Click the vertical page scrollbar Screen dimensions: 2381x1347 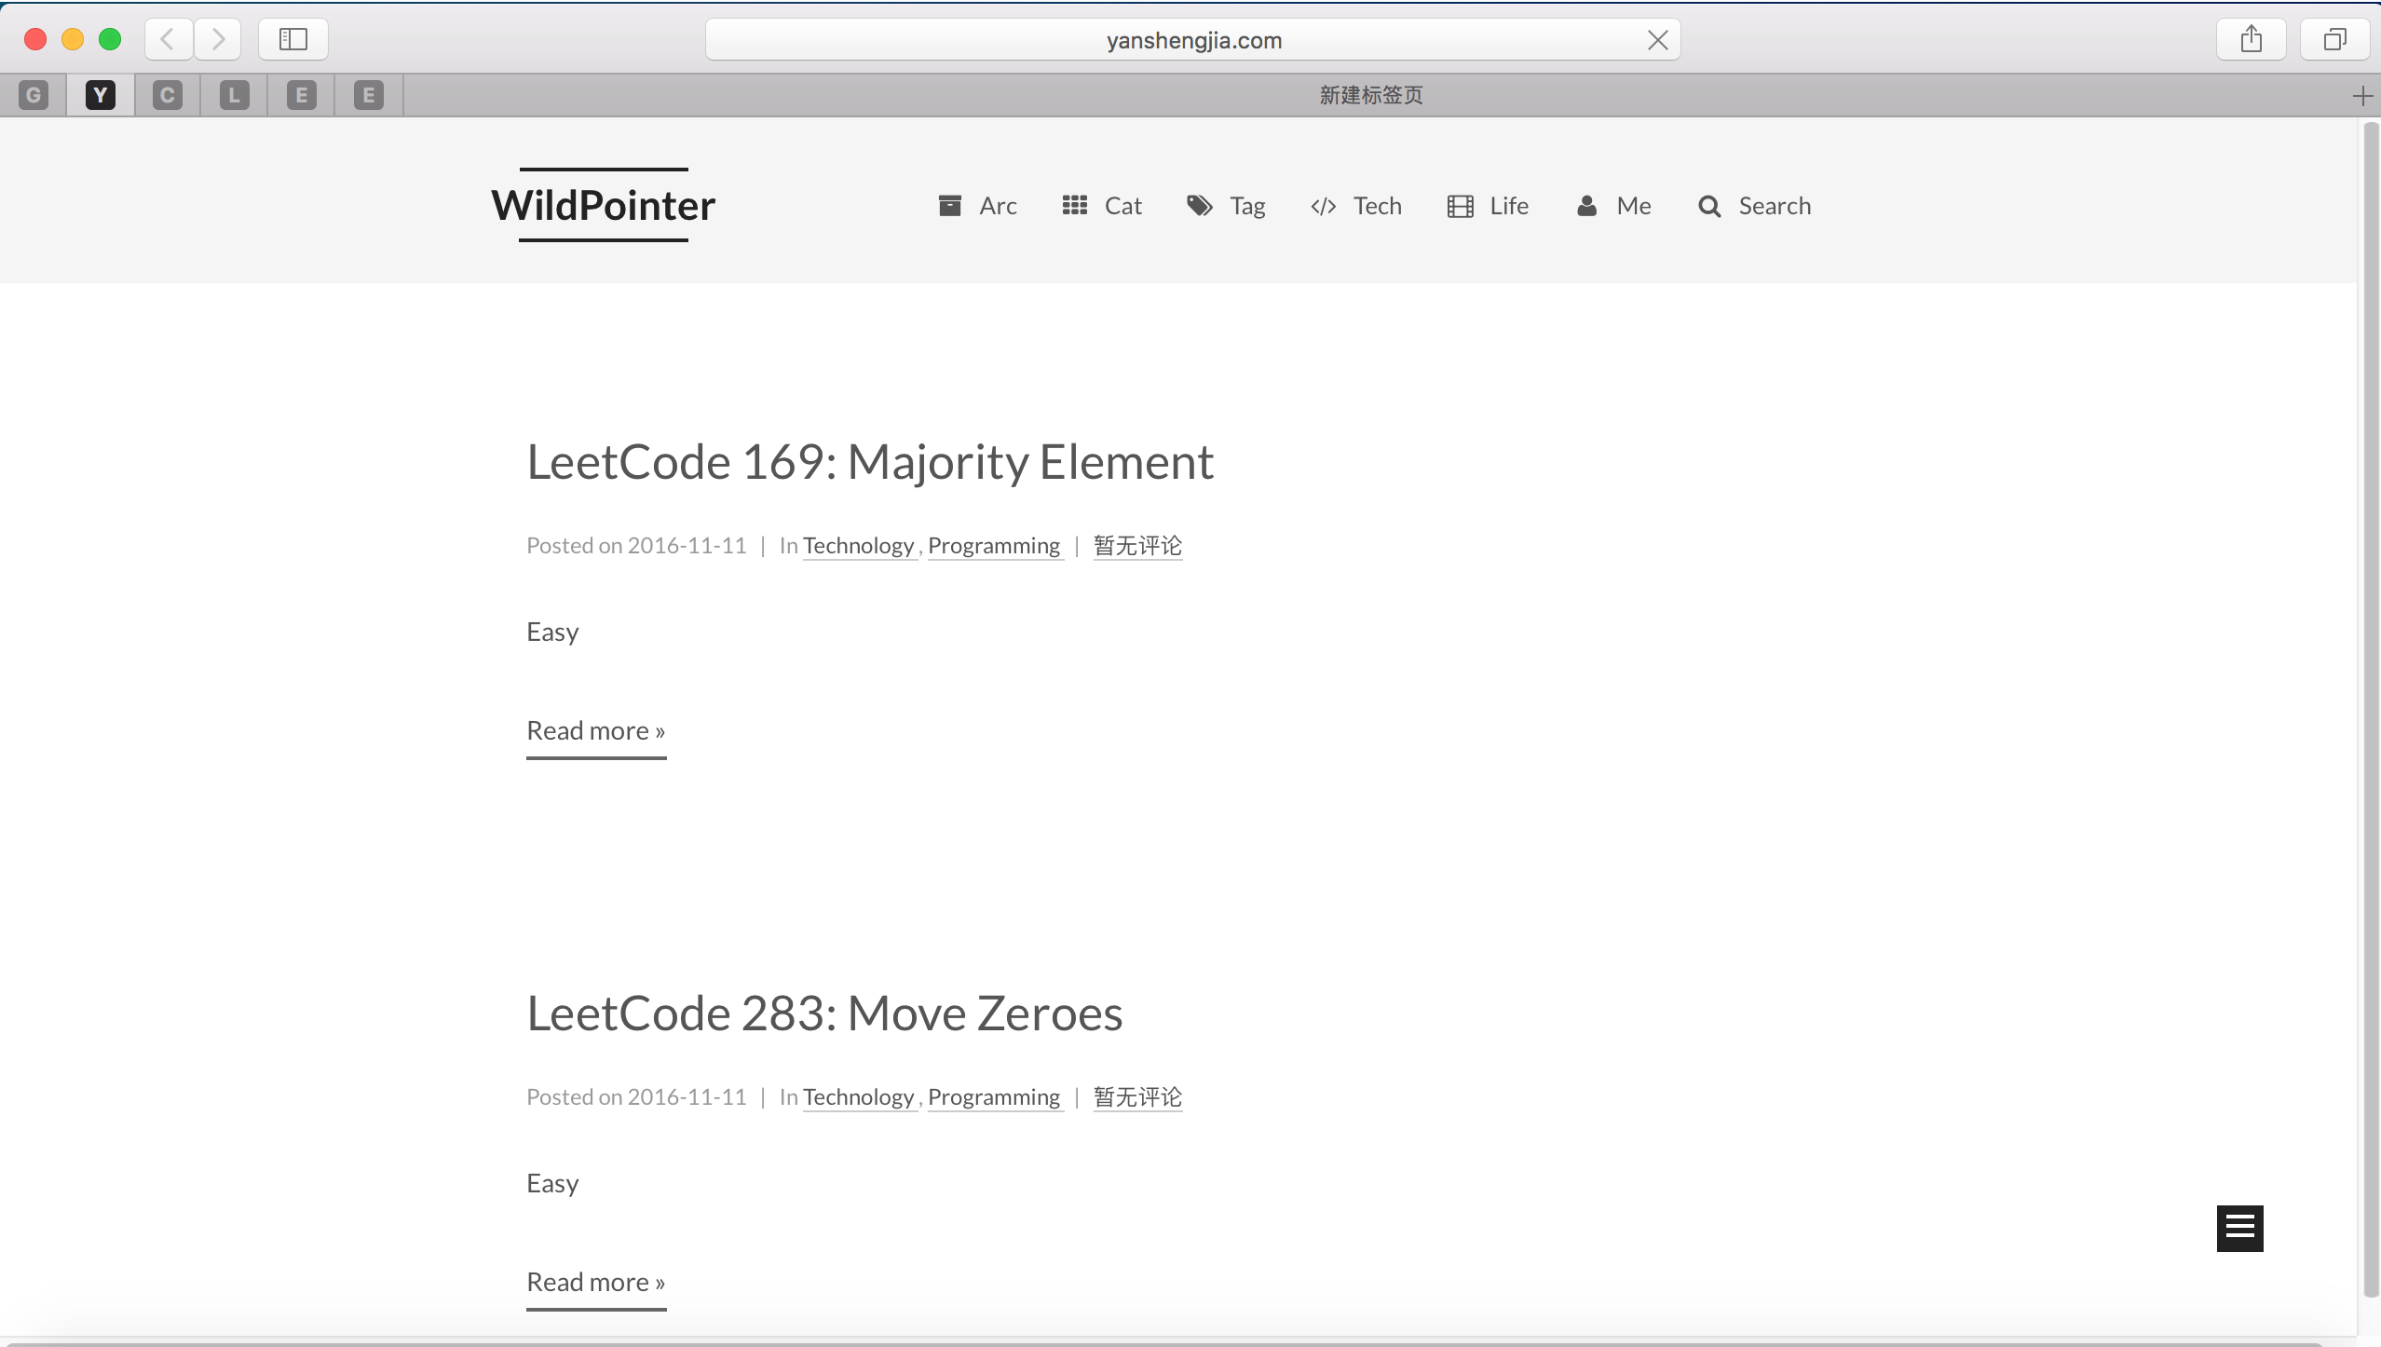pyautogui.click(x=2371, y=708)
